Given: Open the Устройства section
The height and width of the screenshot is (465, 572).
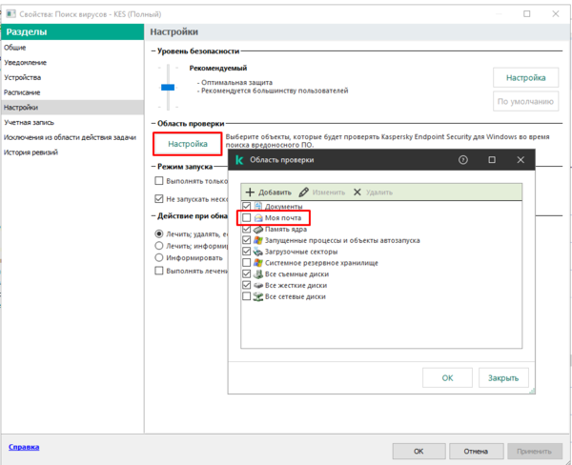Looking at the screenshot, I should [72, 77].
